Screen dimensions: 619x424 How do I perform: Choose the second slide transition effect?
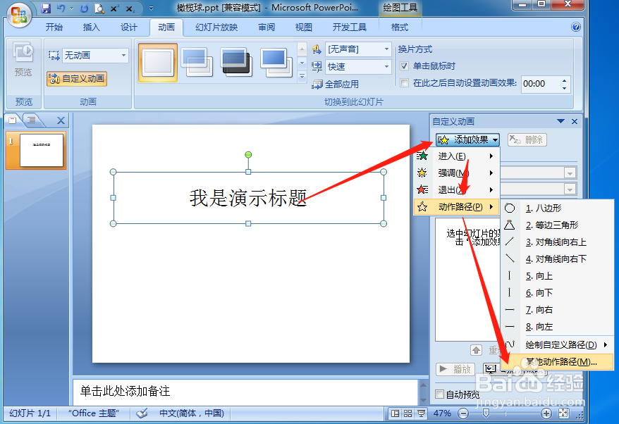(x=197, y=62)
